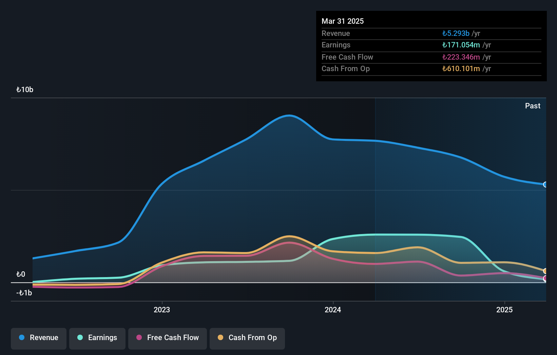Viewport: 557px width, 355px height.
Task: Select the Free Cash Flow endpoint marker
Action: [x=545, y=278]
